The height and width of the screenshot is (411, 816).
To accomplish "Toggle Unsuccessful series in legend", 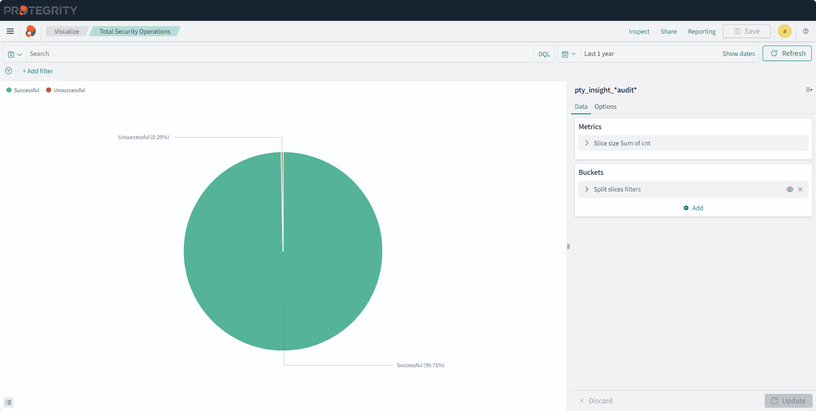I will click(x=66, y=90).
